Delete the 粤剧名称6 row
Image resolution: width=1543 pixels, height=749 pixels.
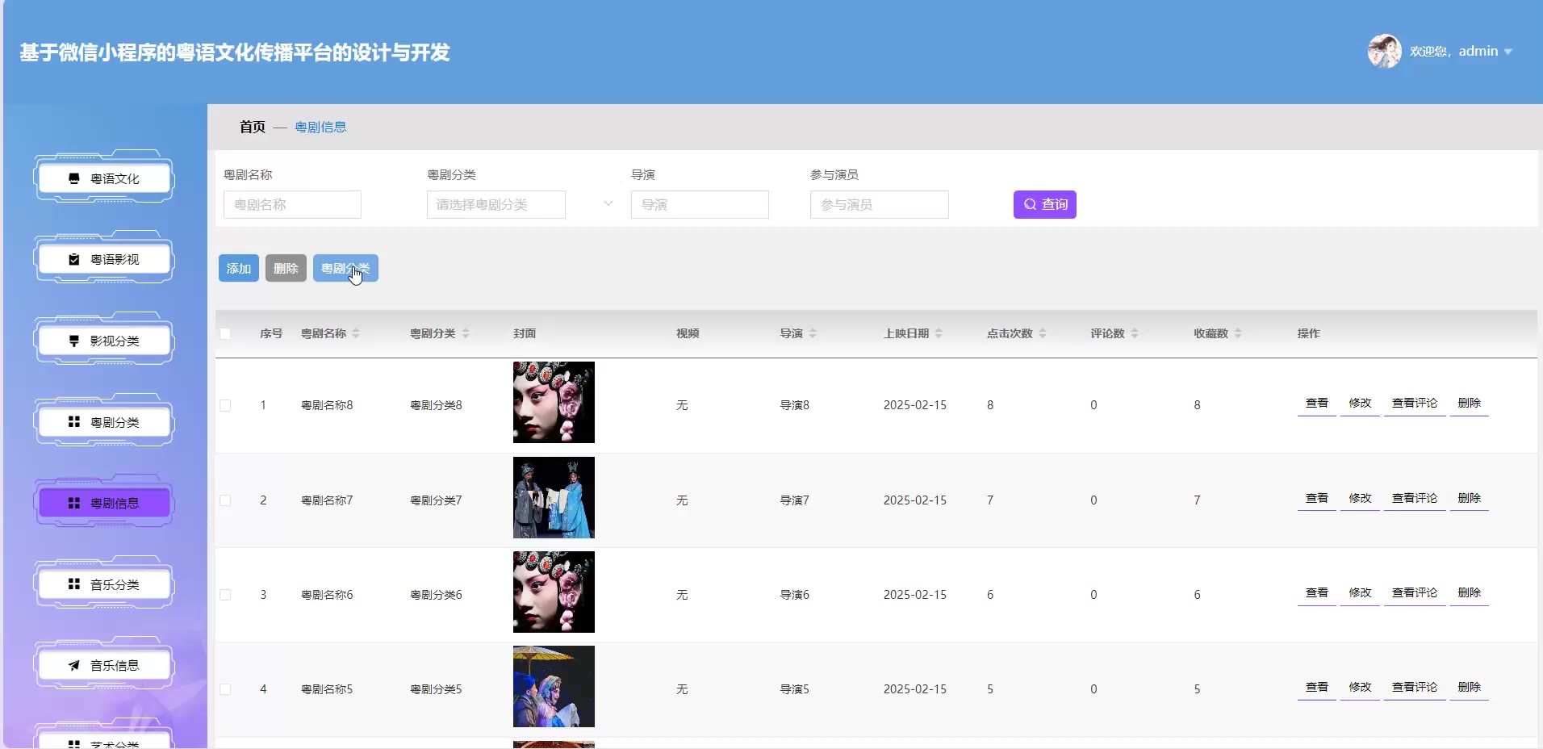[1469, 592]
